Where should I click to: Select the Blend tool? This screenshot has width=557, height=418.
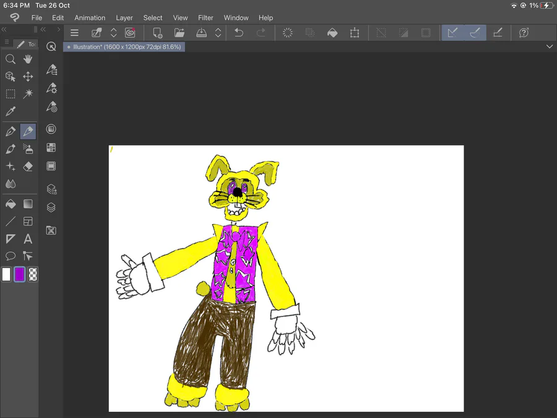tap(11, 184)
